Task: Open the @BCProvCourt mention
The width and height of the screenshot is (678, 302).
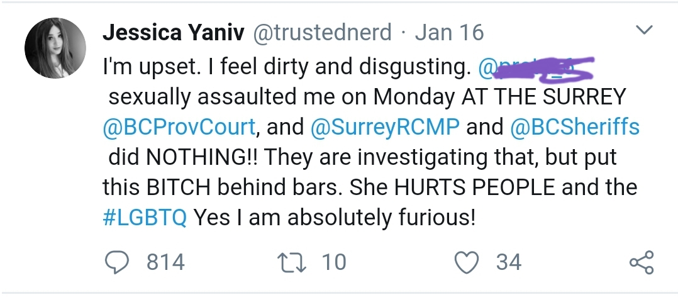Action: point(179,127)
